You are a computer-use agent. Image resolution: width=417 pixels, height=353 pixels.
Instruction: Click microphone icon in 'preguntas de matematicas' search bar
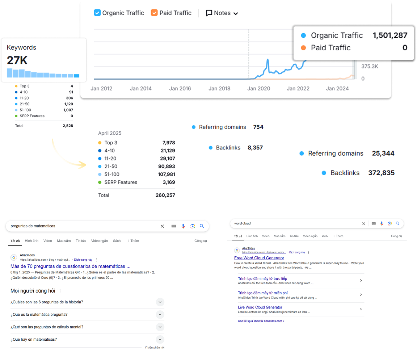(183, 226)
